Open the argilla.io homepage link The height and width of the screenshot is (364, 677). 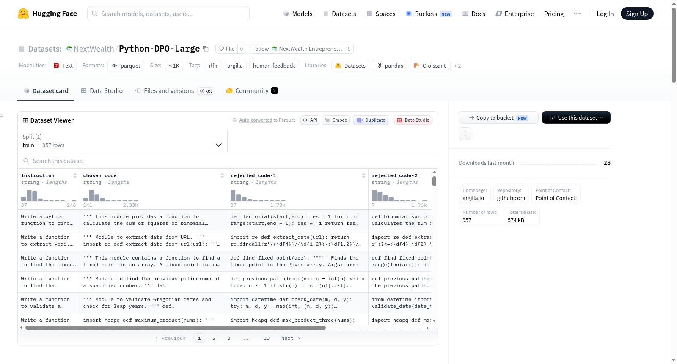point(473,198)
